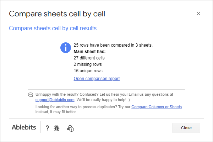Open the help question mark icon

(47, 128)
